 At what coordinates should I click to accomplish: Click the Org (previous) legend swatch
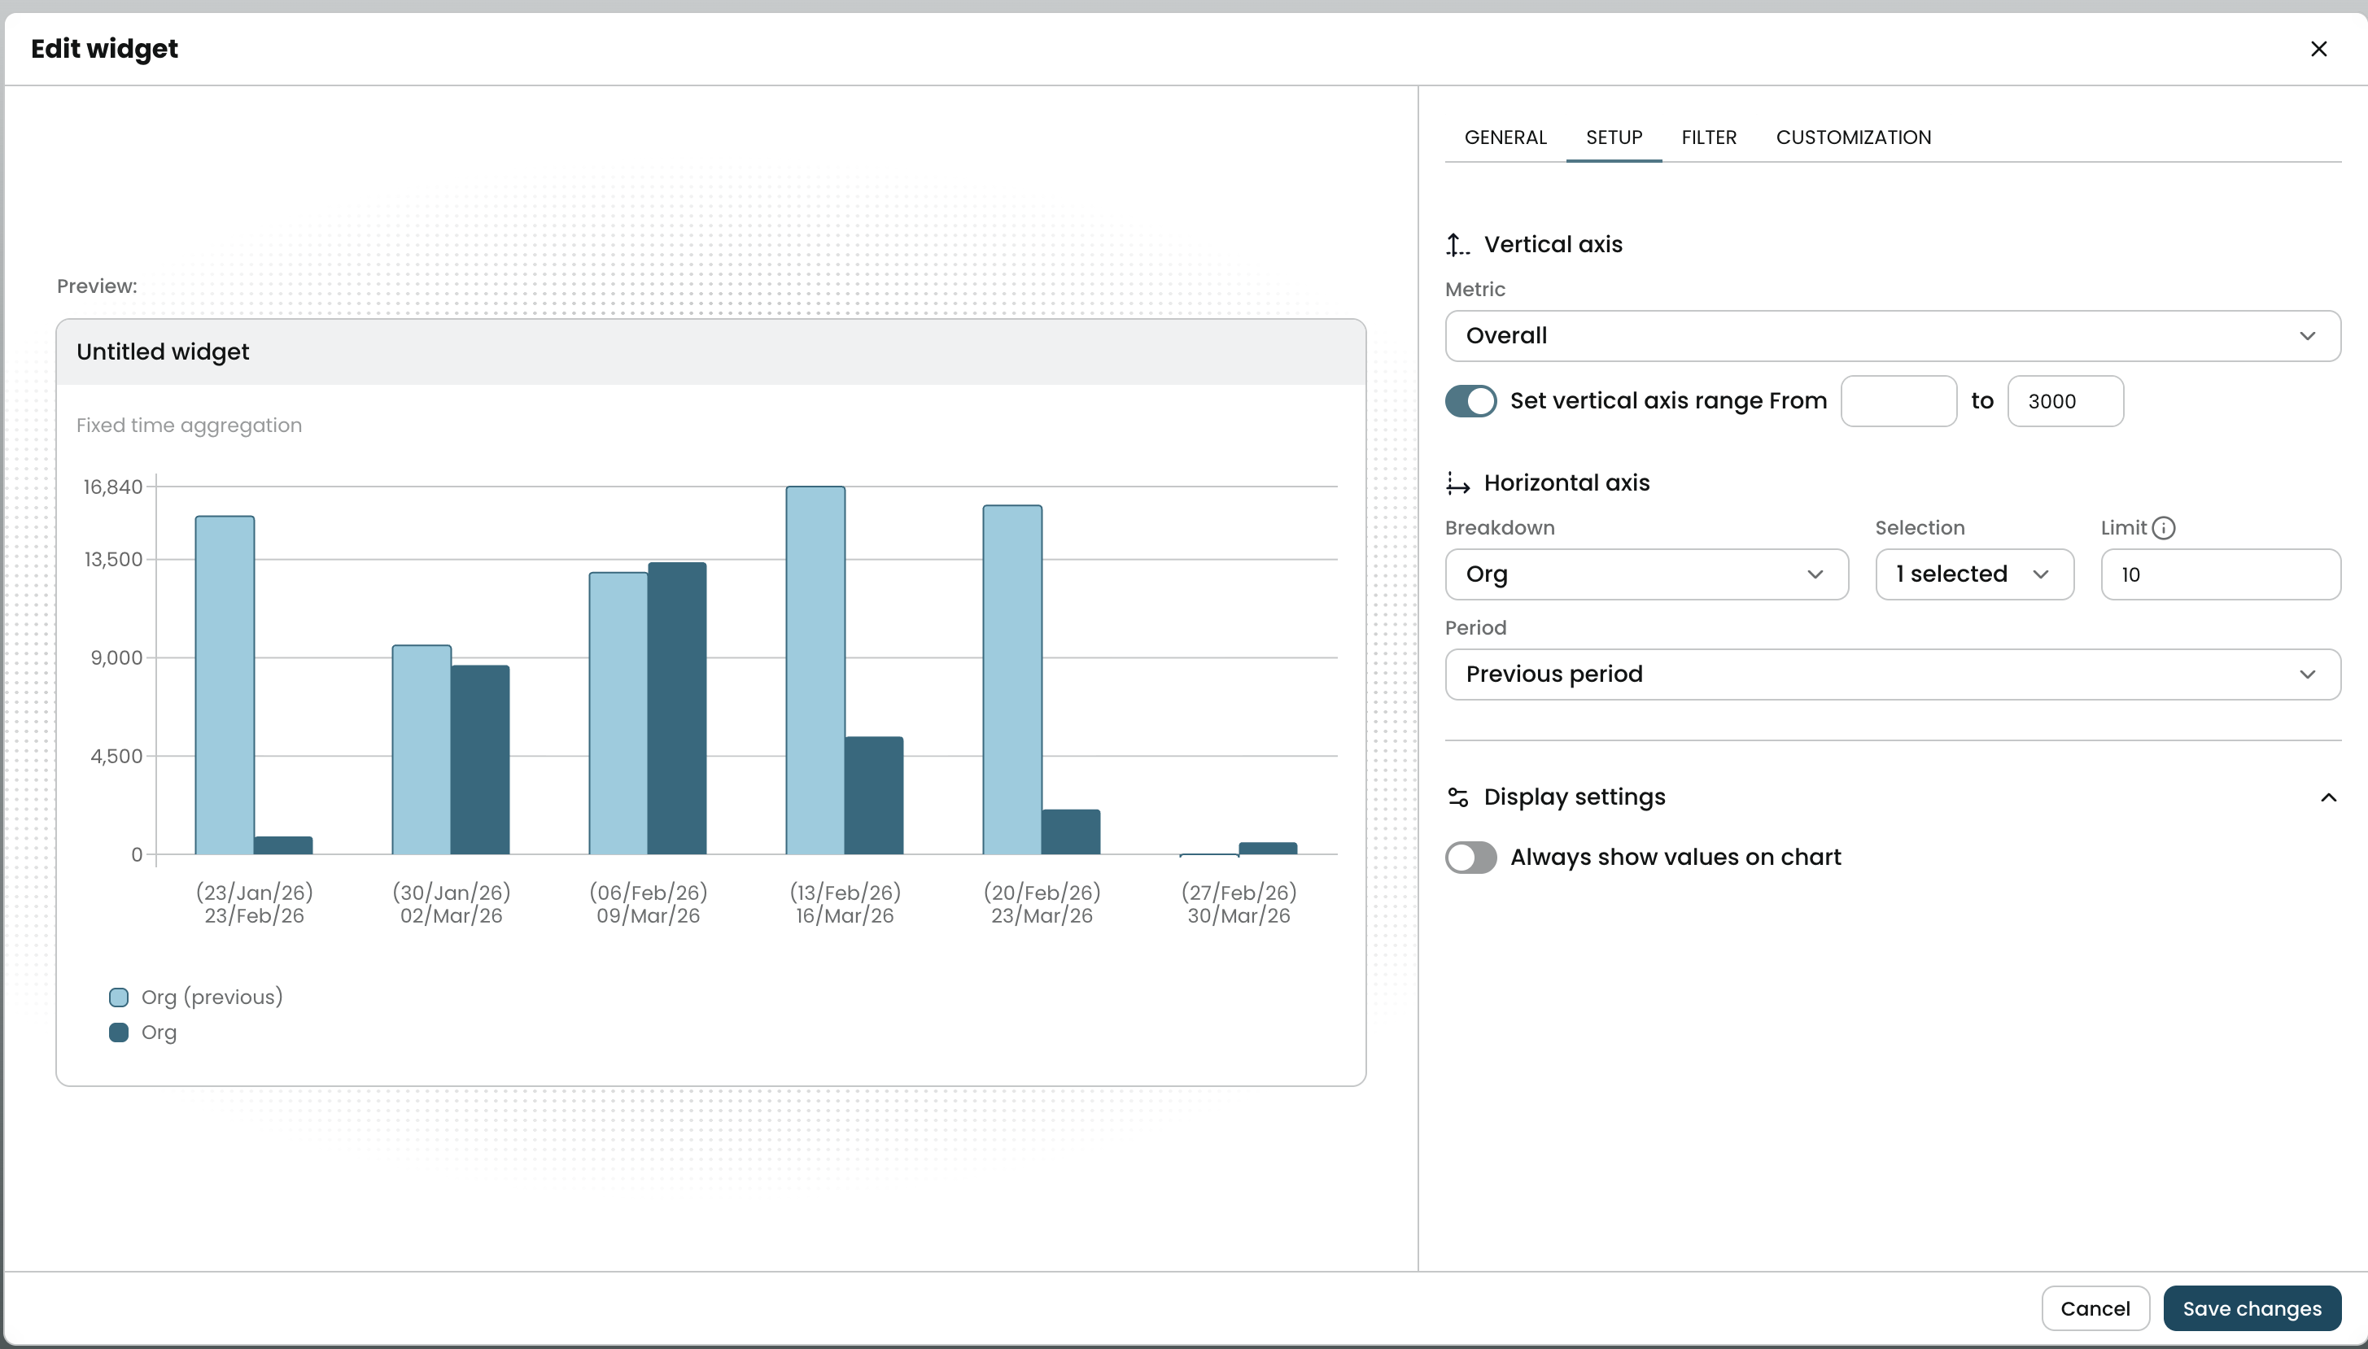119,998
